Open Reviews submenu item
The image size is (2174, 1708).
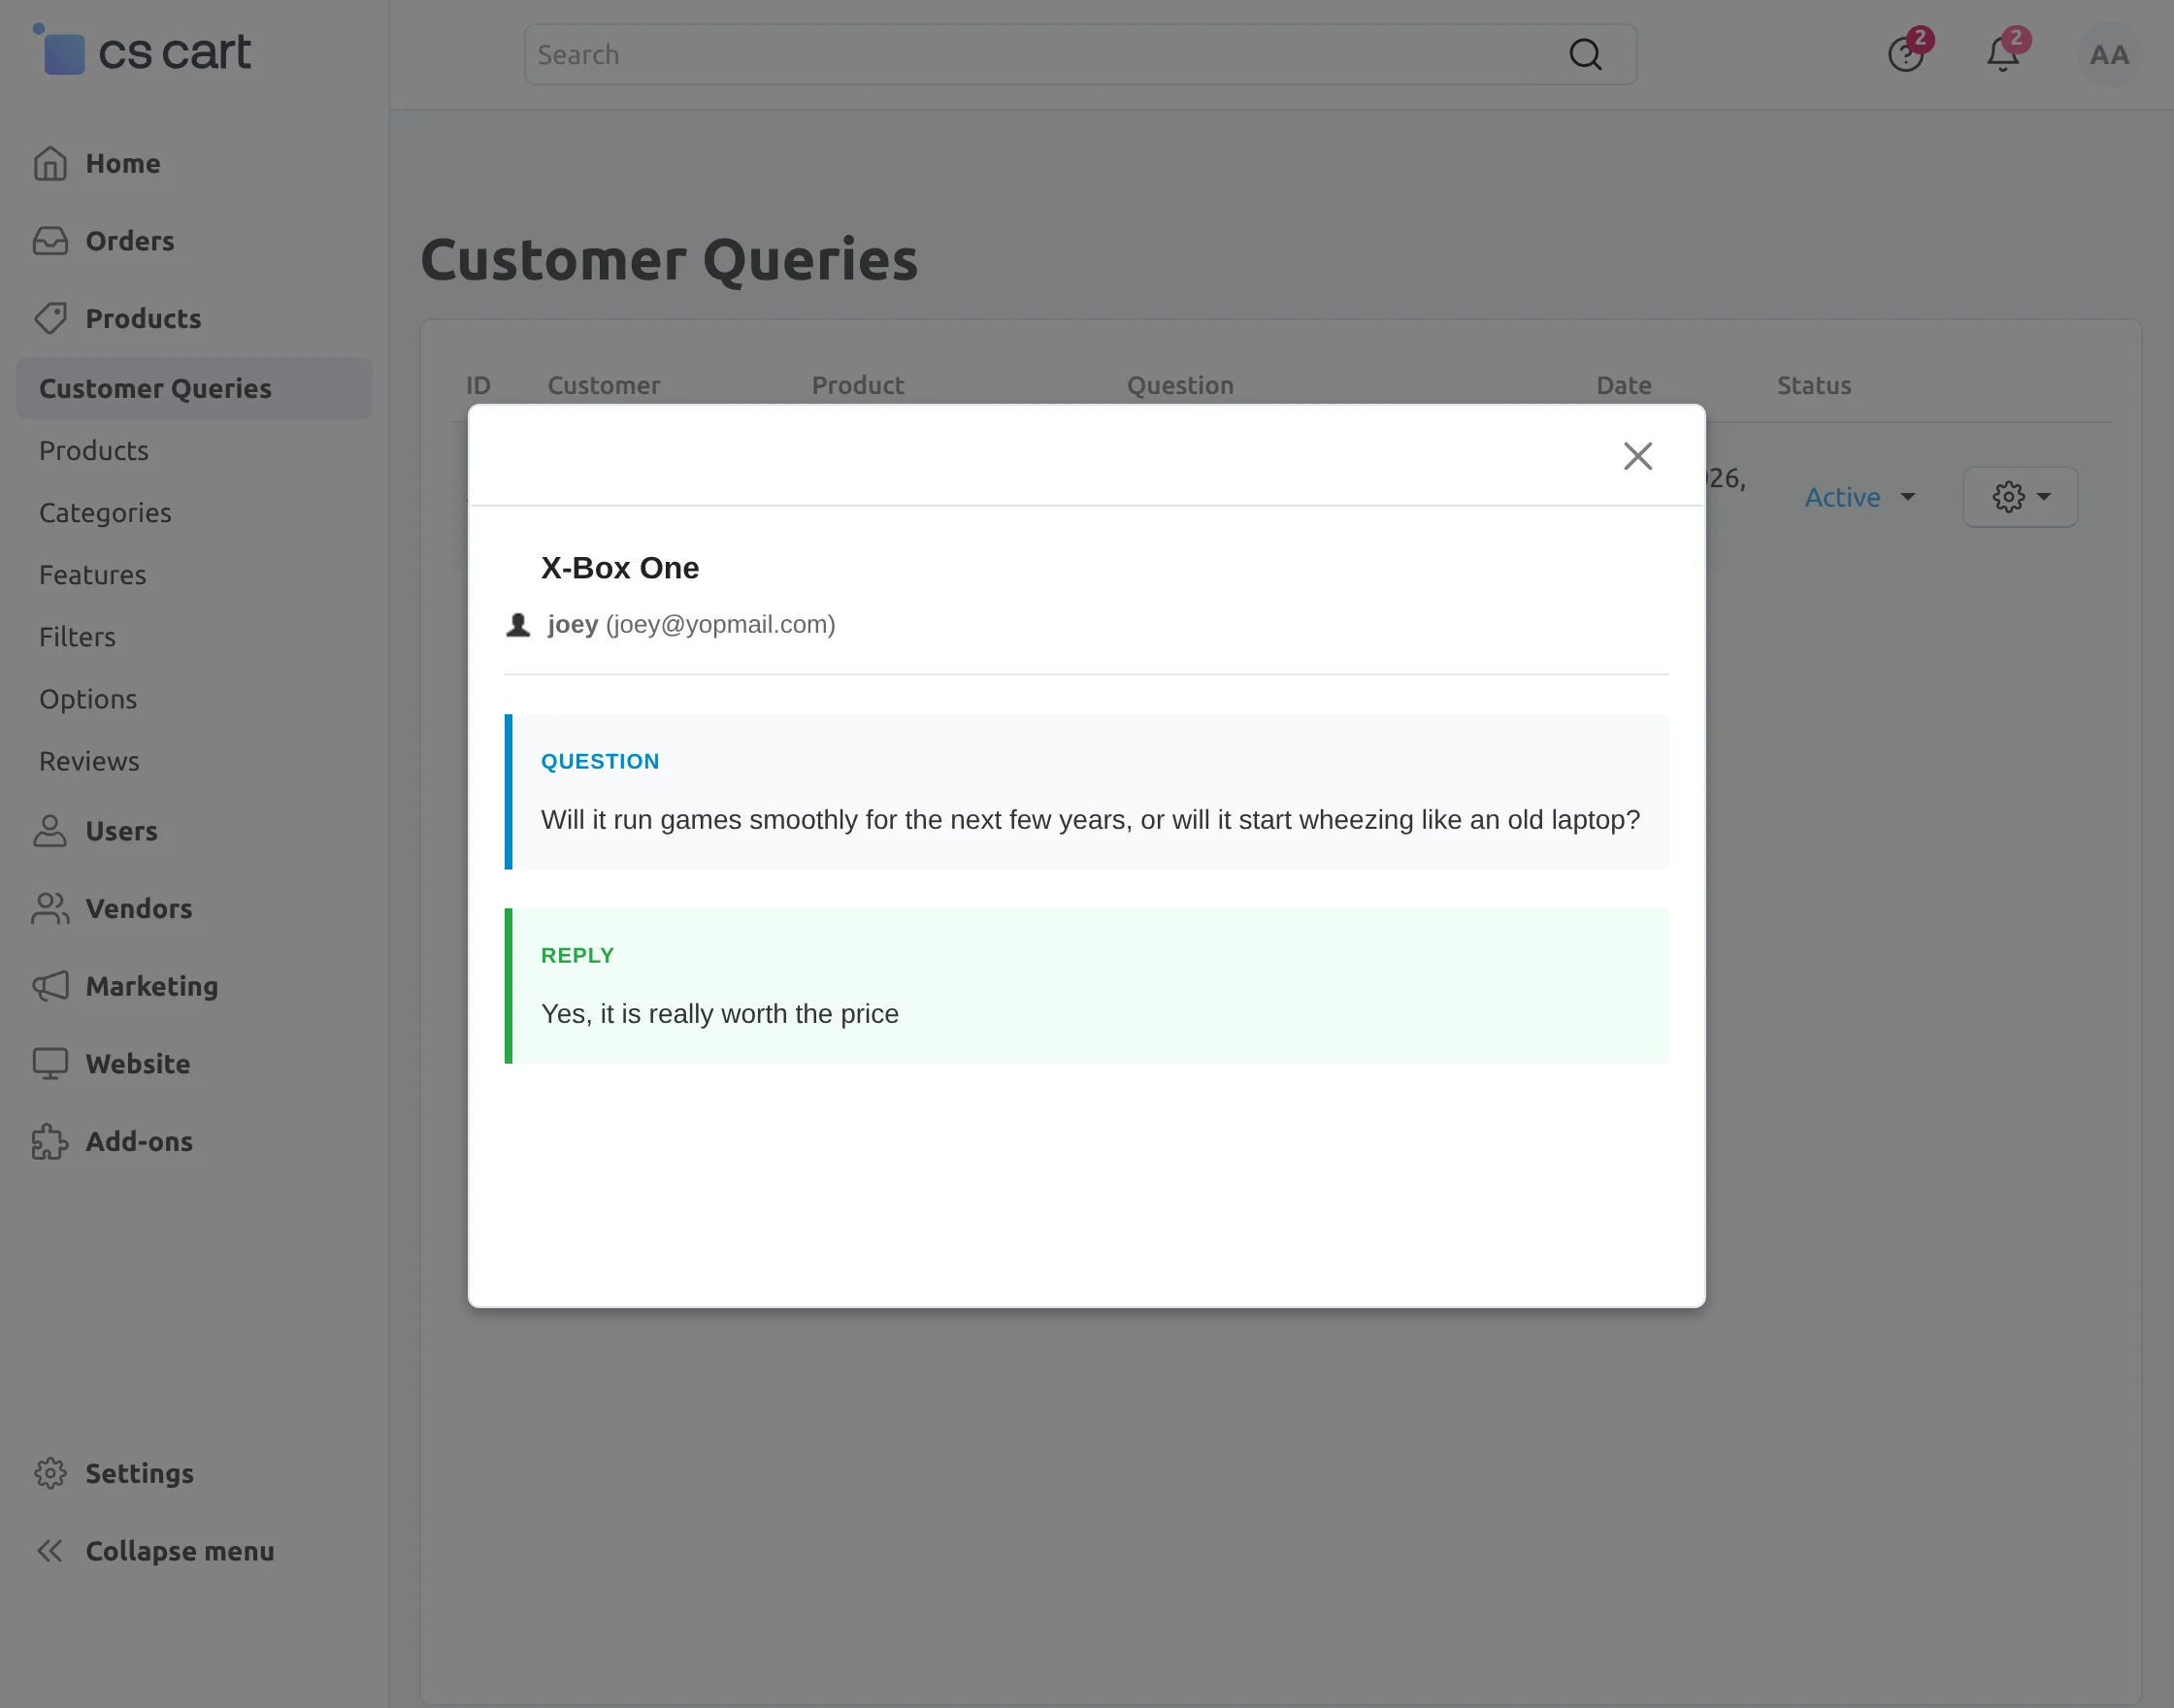[89, 761]
